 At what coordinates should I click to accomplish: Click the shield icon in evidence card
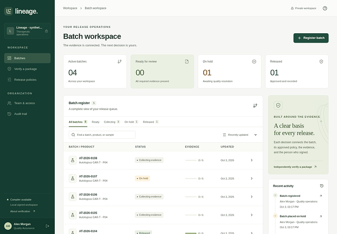pos(278,106)
